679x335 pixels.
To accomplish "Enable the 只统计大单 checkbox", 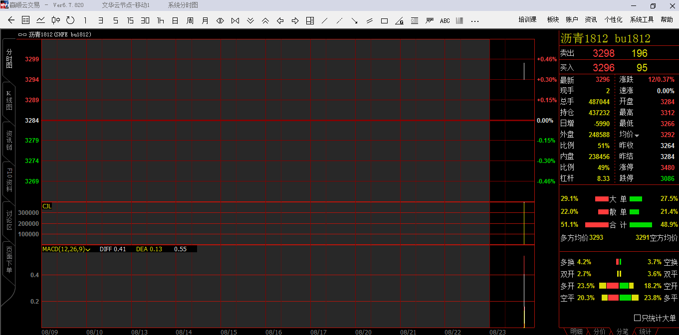I will click(637, 318).
